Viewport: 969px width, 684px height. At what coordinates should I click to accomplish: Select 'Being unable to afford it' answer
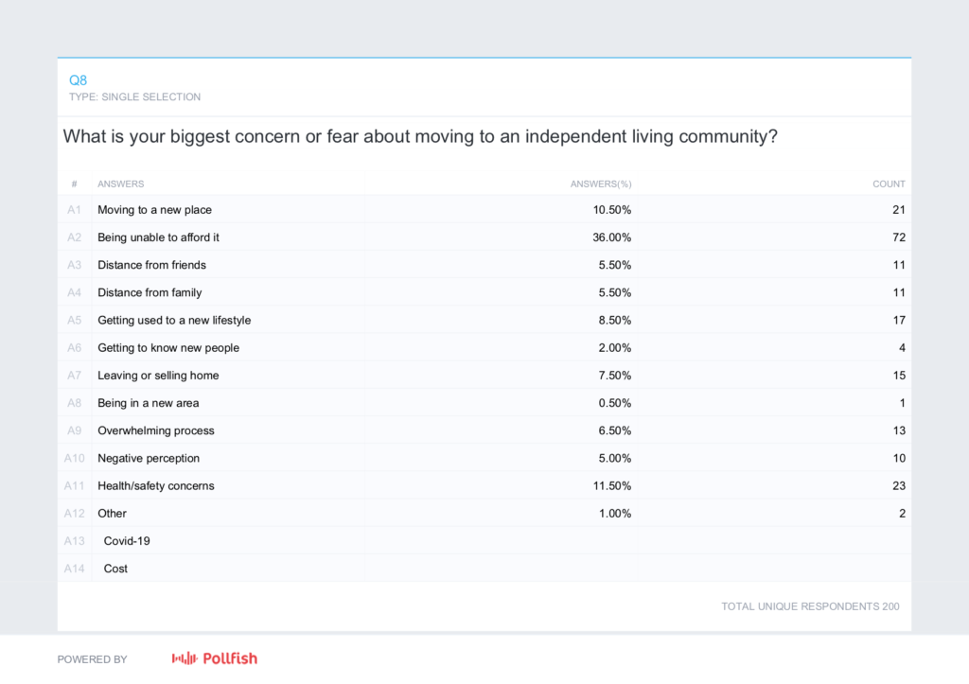158,237
